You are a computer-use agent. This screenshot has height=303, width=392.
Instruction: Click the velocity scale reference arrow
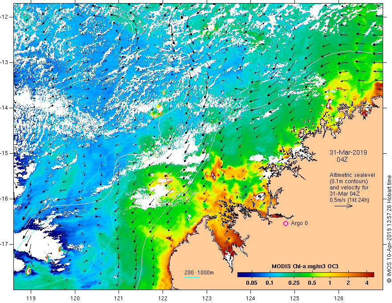tap(343, 206)
